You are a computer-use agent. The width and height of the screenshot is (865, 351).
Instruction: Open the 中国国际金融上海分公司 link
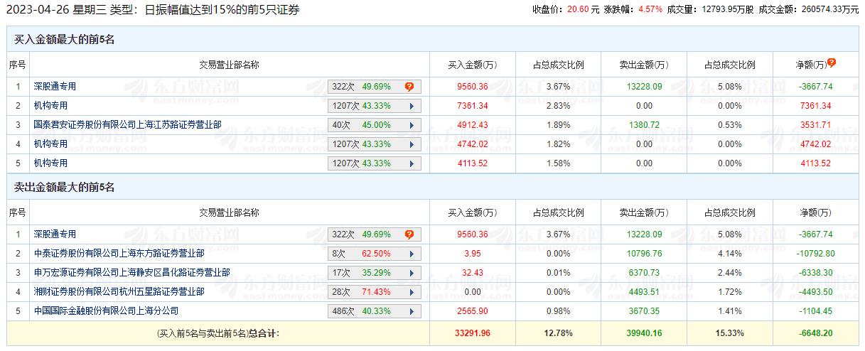coord(106,311)
